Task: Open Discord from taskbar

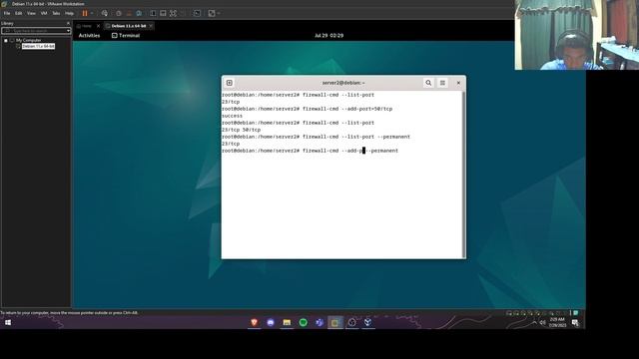Action: 271,323
